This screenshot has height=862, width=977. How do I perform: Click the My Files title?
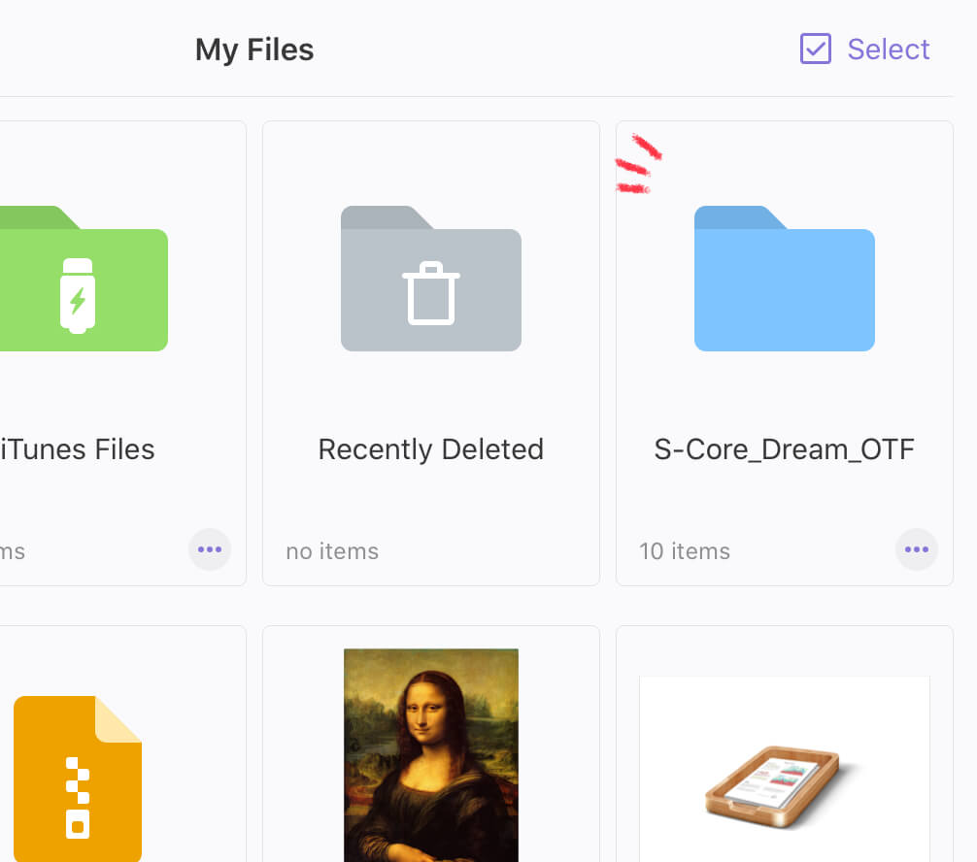[x=254, y=50]
